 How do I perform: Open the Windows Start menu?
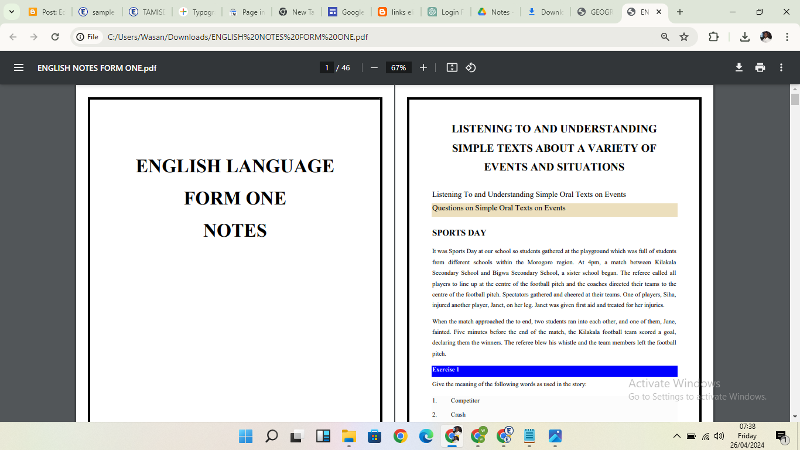click(x=245, y=436)
